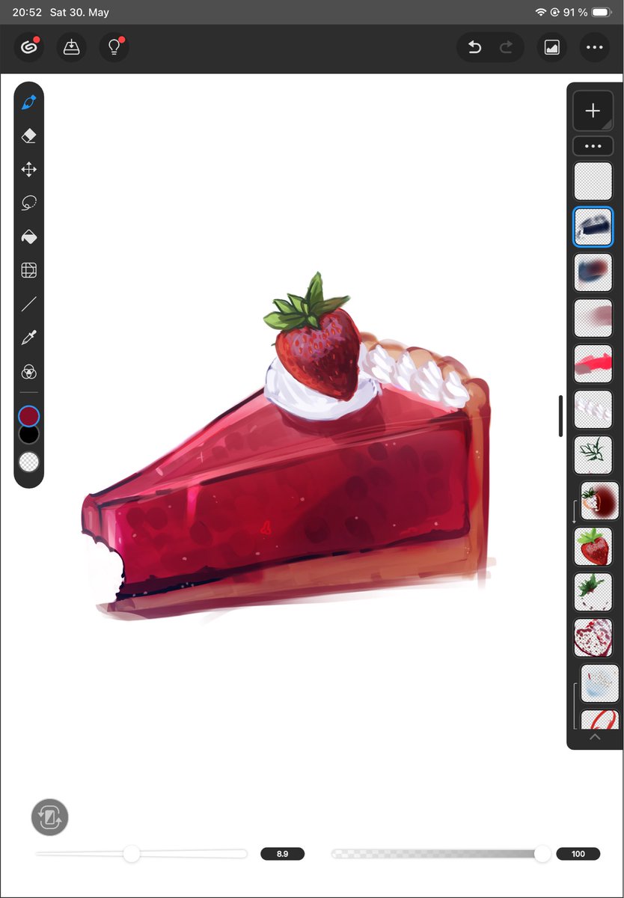This screenshot has height=898, width=624.
Task: Collapse the layers panel with chevron
Action: click(595, 737)
